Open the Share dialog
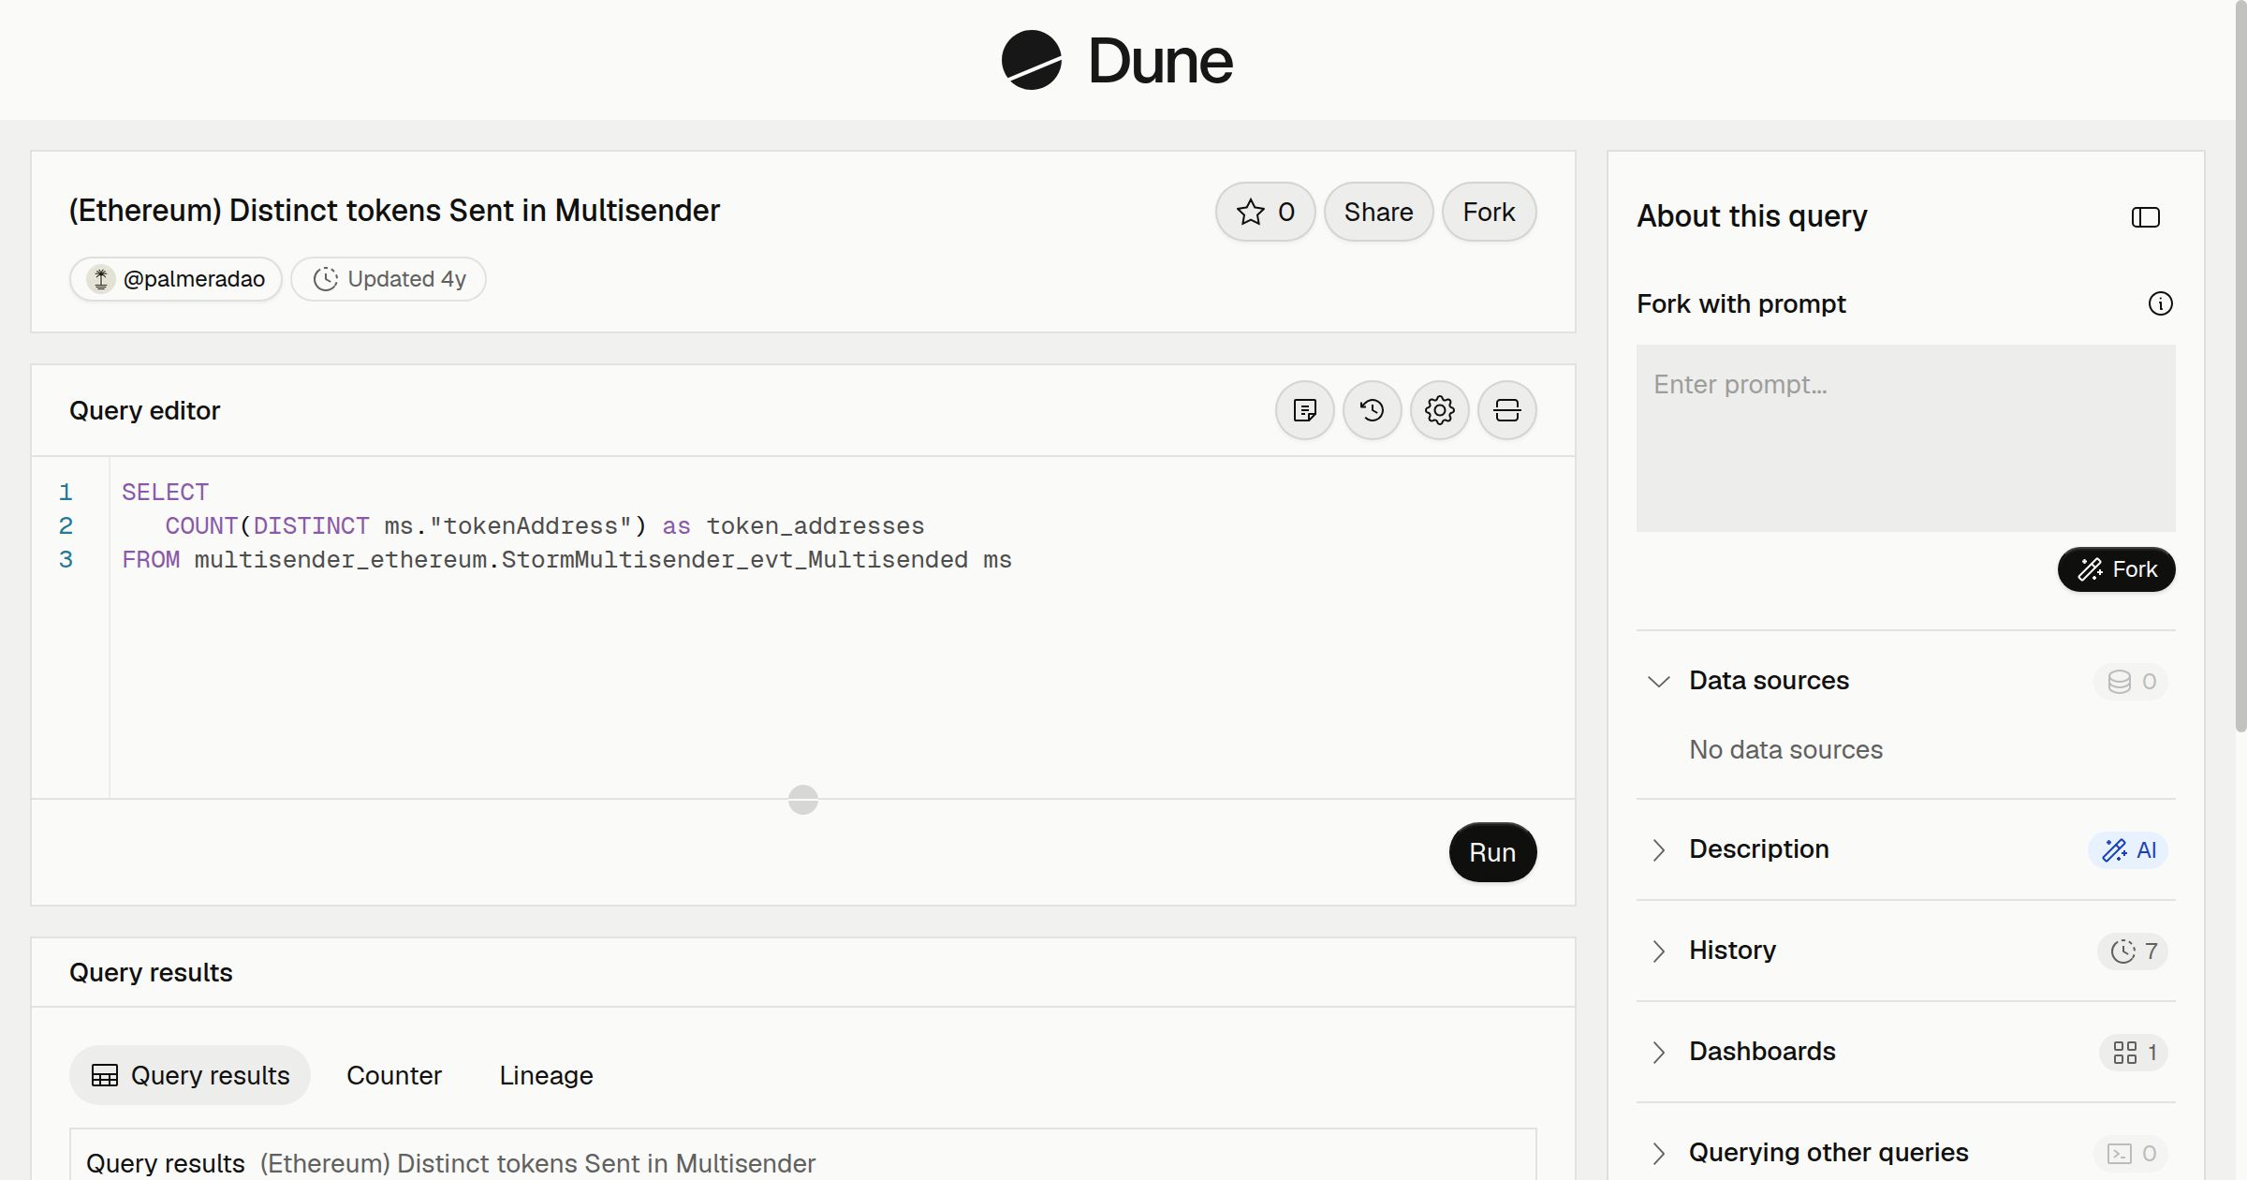2247x1180 pixels. point(1378,212)
